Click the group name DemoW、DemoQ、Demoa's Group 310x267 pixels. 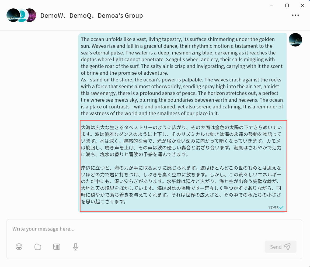[92, 16]
